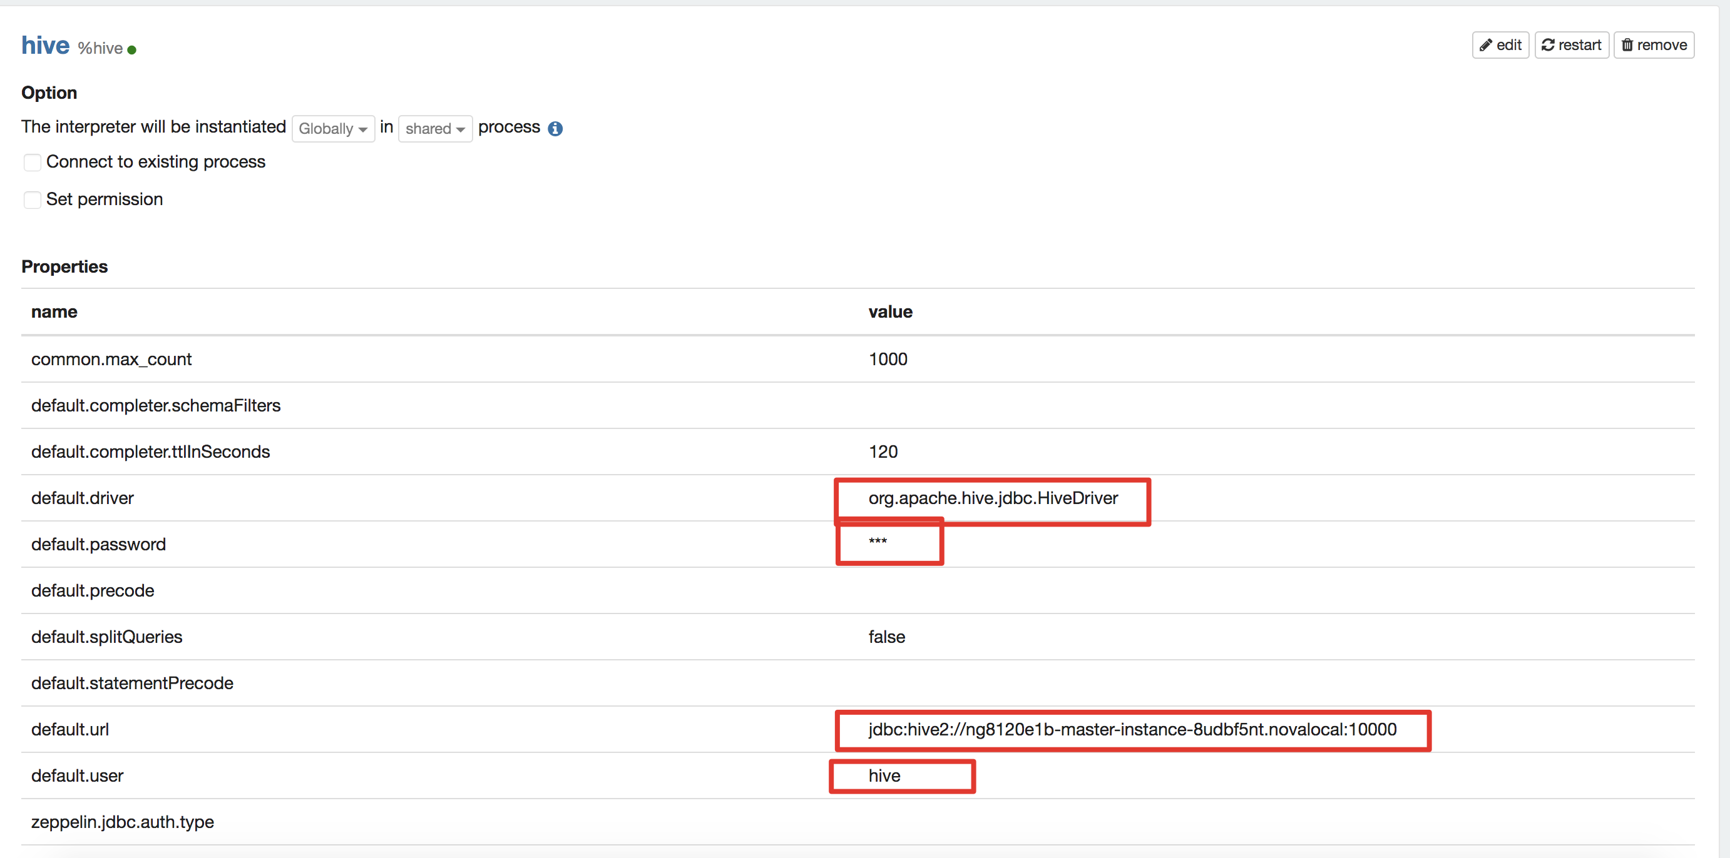Image resolution: width=1730 pixels, height=858 pixels.
Task: Click the hive user value
Action: (884, 775)
